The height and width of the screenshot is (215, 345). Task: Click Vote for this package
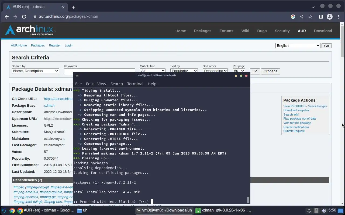point(297,123)
